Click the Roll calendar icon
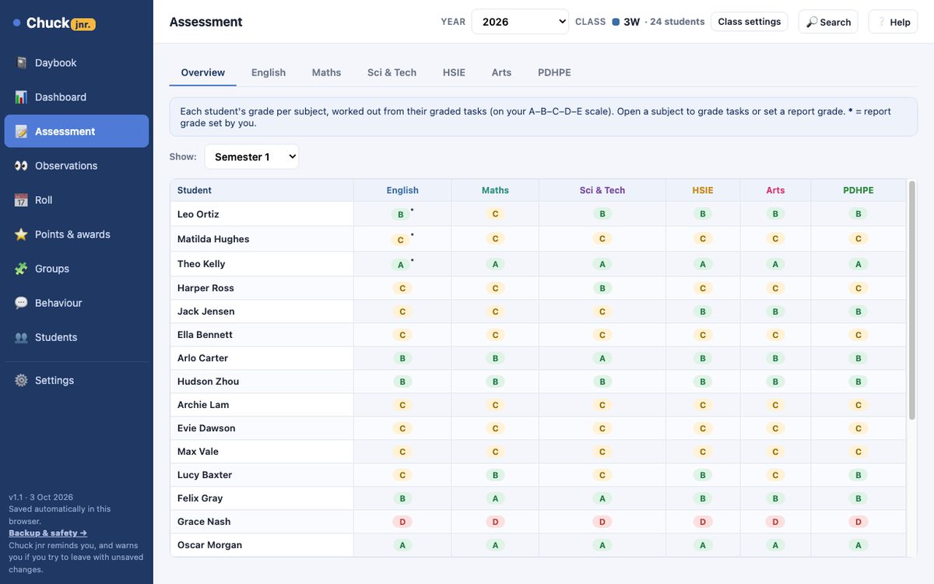Viewport: 934px width, 584px height. (x=21, y=200)
